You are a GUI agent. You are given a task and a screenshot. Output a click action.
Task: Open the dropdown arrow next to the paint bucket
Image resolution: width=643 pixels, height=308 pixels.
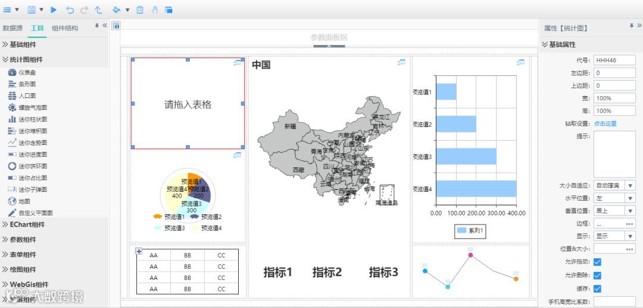pos(127,10)
